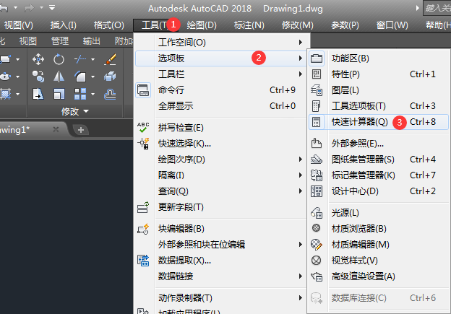Screen dimensions: 451x314
Task: Open 材质浏览器(B) materials browser
Action: pos(379,229)
